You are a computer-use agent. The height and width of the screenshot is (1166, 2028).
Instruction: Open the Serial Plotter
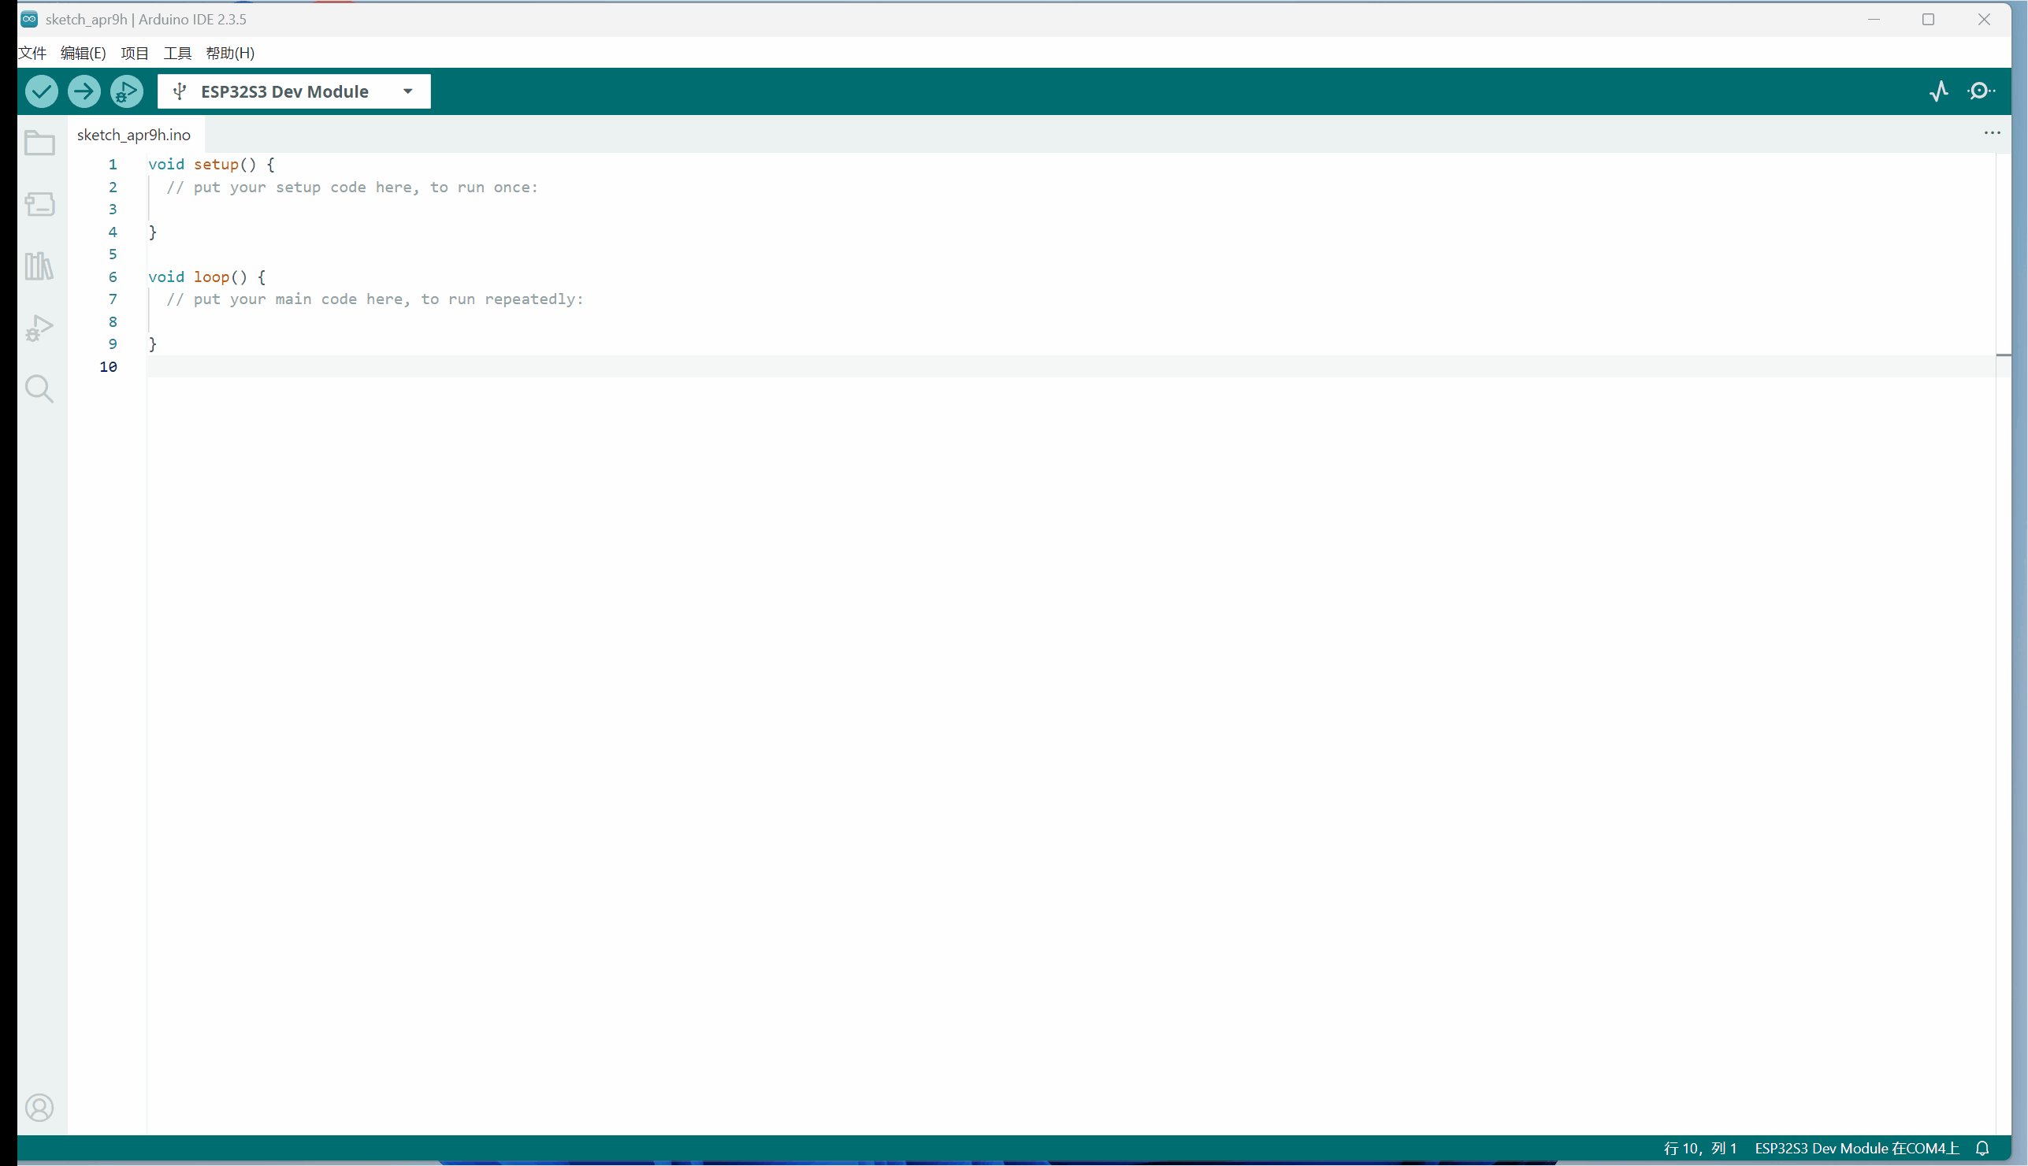(1938, 91)
